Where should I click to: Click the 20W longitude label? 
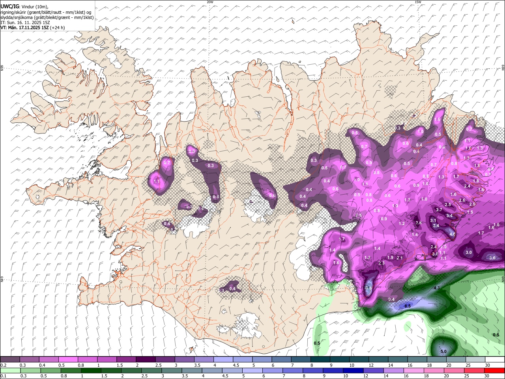coord(210,2)
